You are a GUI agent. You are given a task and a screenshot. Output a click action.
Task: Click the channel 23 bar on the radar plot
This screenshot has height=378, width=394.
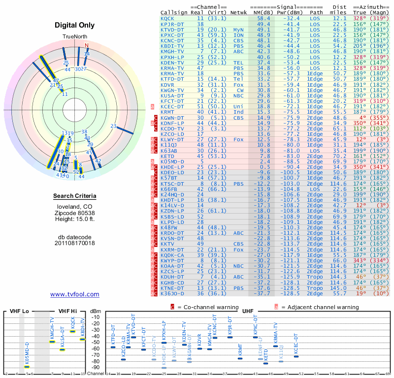pyautogui.click(x=125, y=130)
